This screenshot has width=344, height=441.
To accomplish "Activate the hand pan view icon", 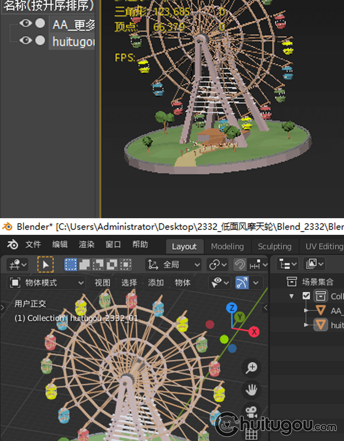I will coord(251,390).
